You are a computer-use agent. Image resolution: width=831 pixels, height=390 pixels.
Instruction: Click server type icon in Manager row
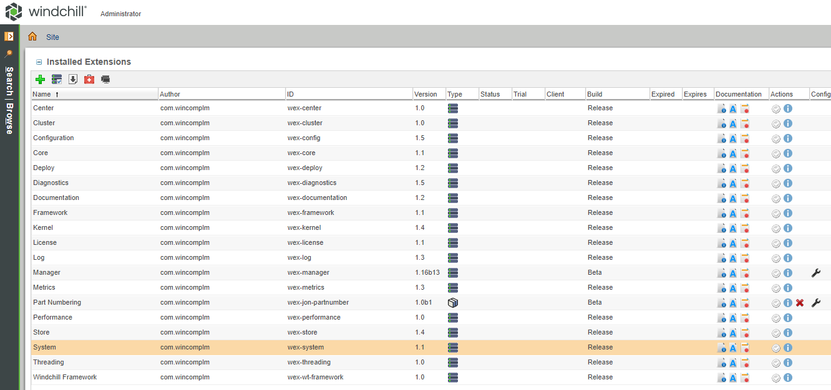(x=453, y=273)
